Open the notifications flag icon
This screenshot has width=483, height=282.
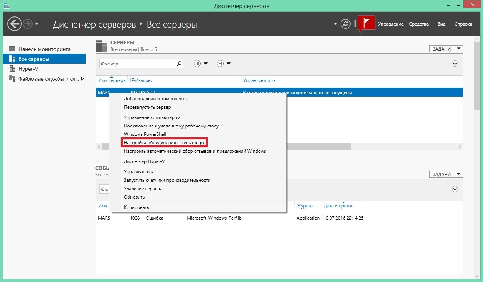click(366, 24)
